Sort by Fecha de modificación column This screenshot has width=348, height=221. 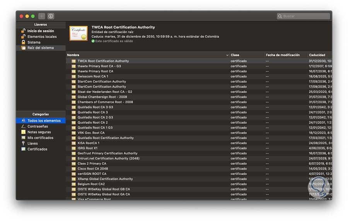(x=283, y=55)
